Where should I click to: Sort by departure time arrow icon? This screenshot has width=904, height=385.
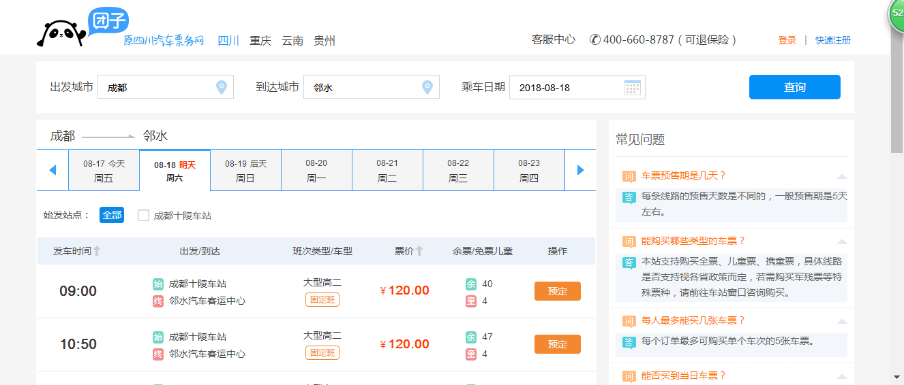[97, 251]
